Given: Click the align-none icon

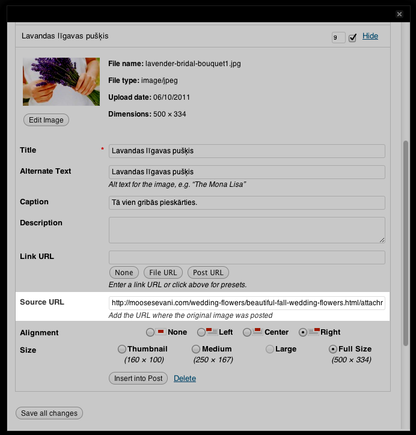Looking at the screenshot, I should 161,332.
